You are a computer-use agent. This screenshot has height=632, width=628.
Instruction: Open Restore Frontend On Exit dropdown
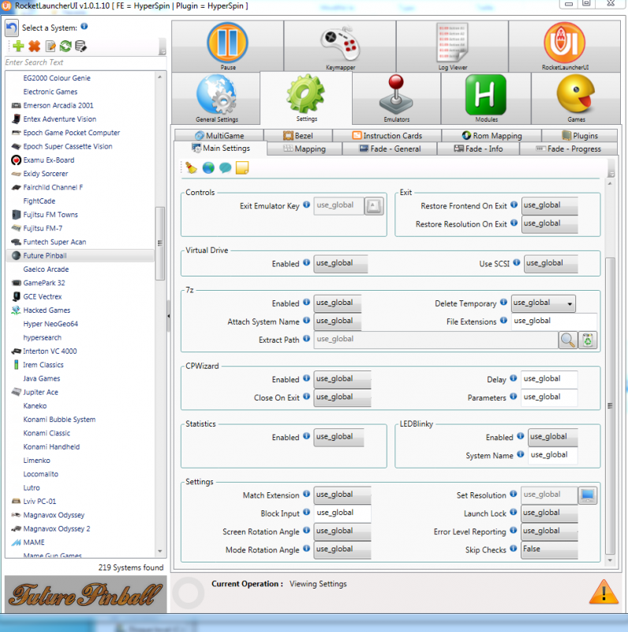(549, 205)
